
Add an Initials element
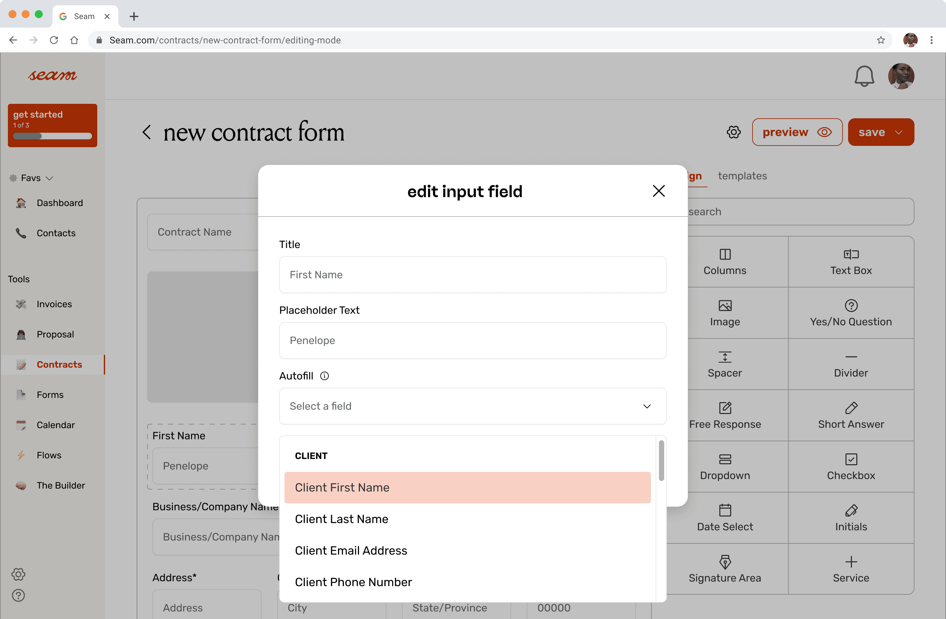pyautogui.click(x=851, y=518)
